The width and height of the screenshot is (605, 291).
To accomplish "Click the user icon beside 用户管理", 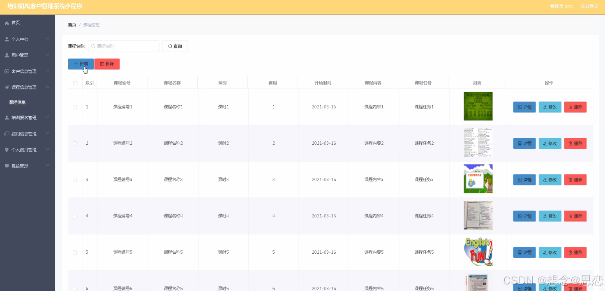I will pos(7,55).
